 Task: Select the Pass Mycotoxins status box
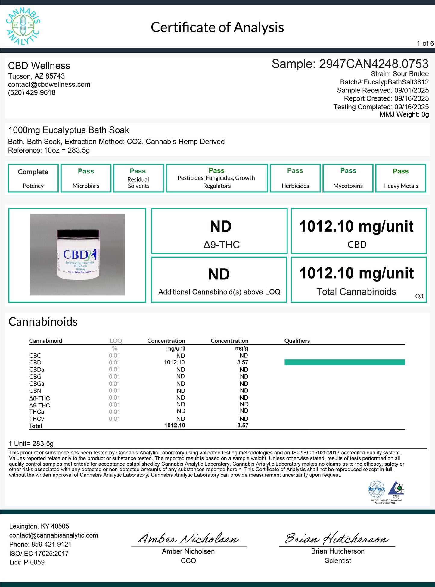click(x=348, y=178)
